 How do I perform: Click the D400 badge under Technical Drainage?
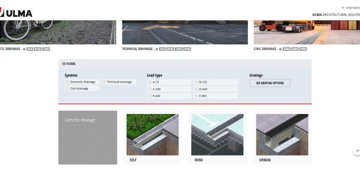[x=187, y=49]
